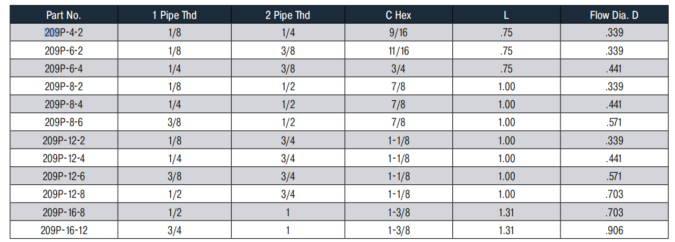Click the 1 Pipe Thd column header
The height and width of the screenshot is (242, 675).
coord(174,15)
